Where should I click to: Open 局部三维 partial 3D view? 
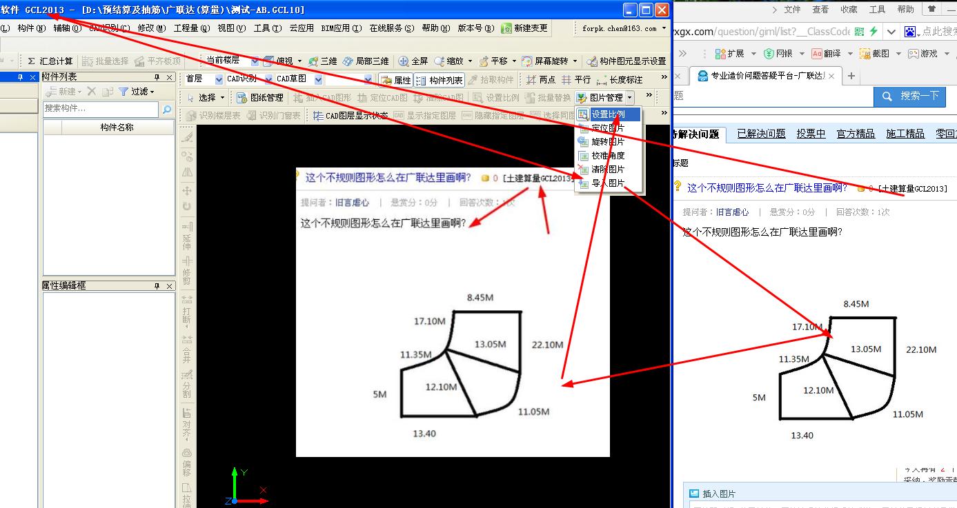pos(366,61)
